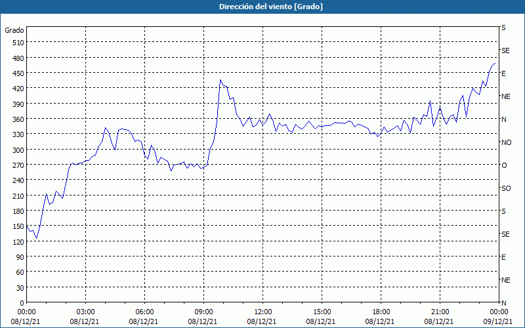Click the 12:00 time axis label
The height and width of the screenshot is (328, 525).
(263, 312)
